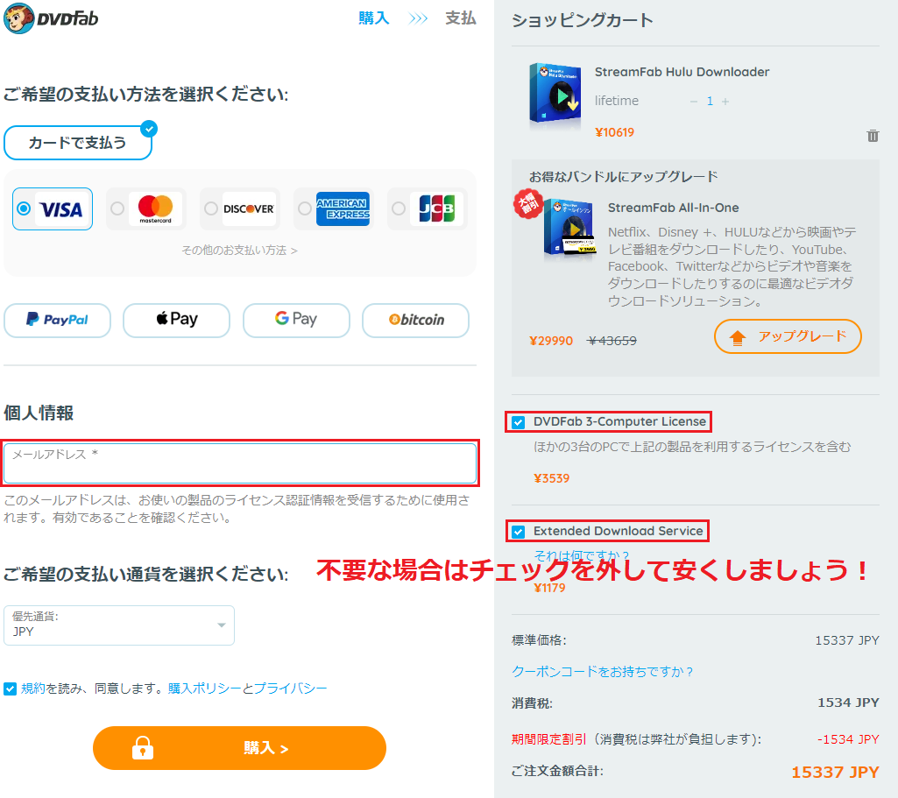Pay with Google Pay
The height and width of the screenshot is (798, 898).
pyautogui.click(x=296, y=320)
